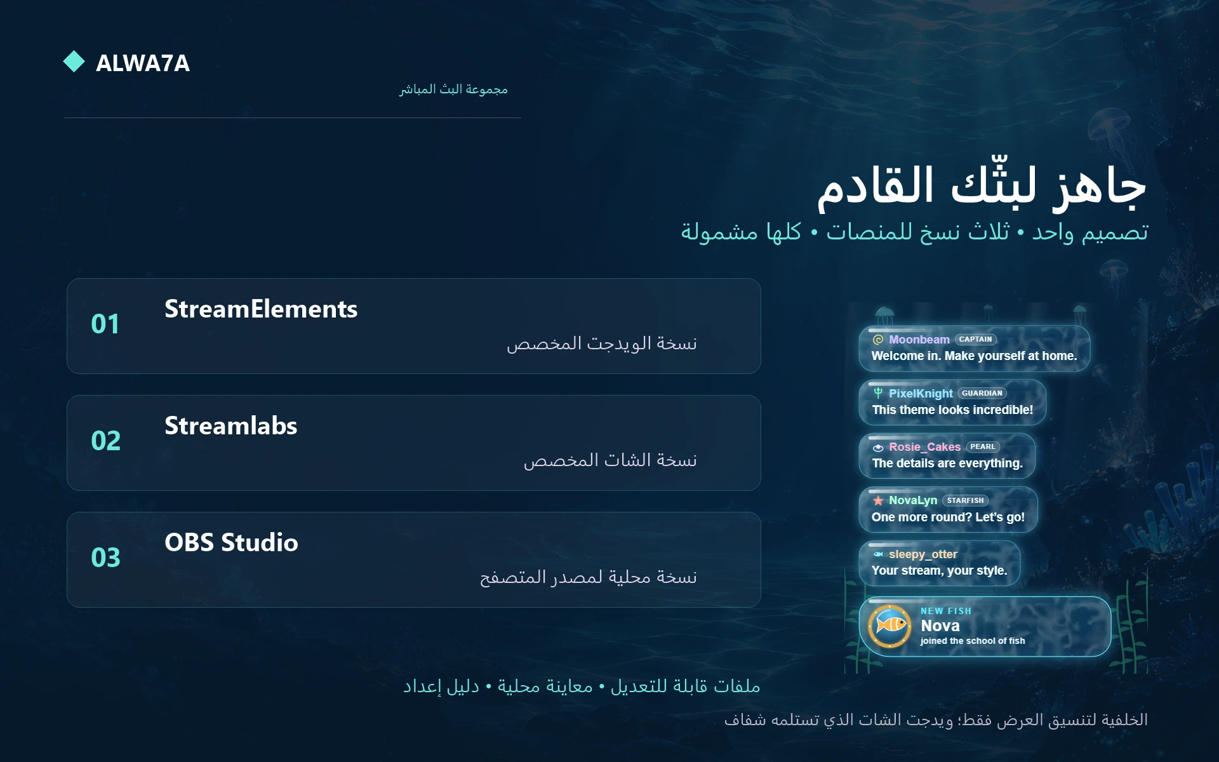Screen dimensions: 1219x762
Task: Click the message 'Your stream, your style.'
Action: click(939, 571)
